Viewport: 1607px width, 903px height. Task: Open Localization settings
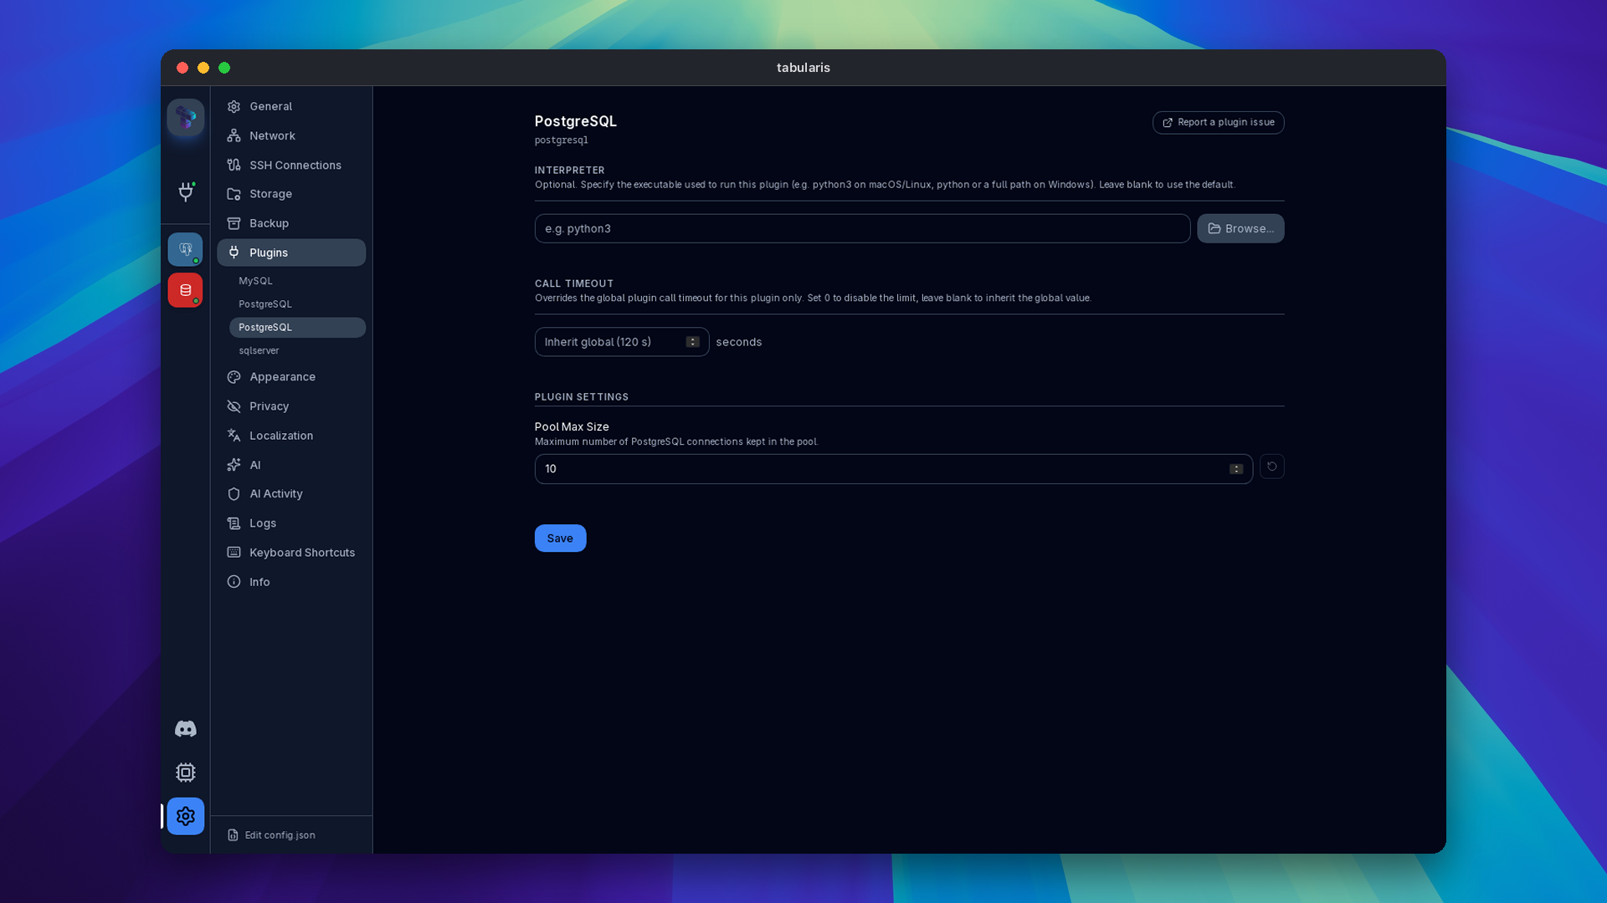point(291,436)
